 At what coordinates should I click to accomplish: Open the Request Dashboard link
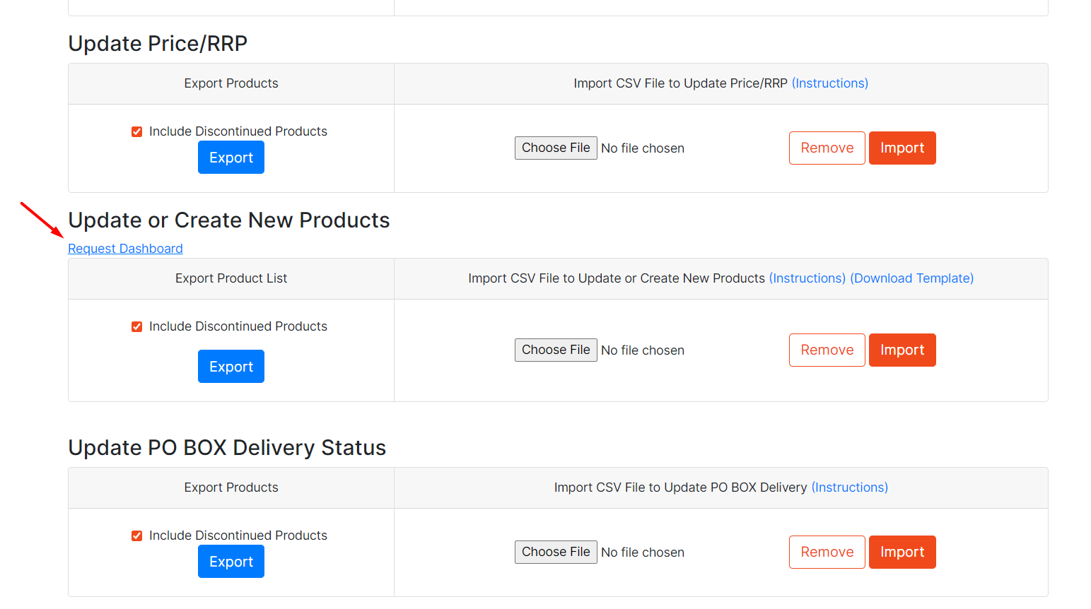pos(125,249)
